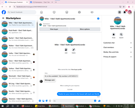Open Shannon conversation
This screenshot has height=108, width=135.
(18, 100)
